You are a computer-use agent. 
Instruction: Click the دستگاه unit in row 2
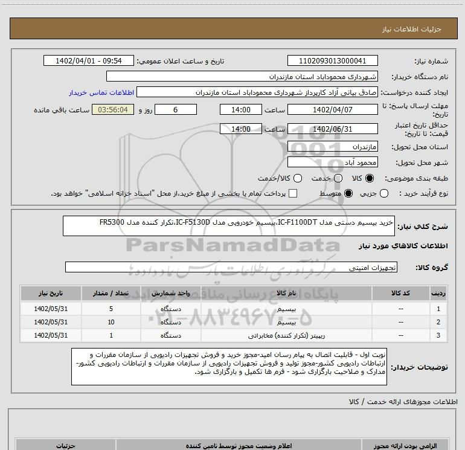[171, 322]
